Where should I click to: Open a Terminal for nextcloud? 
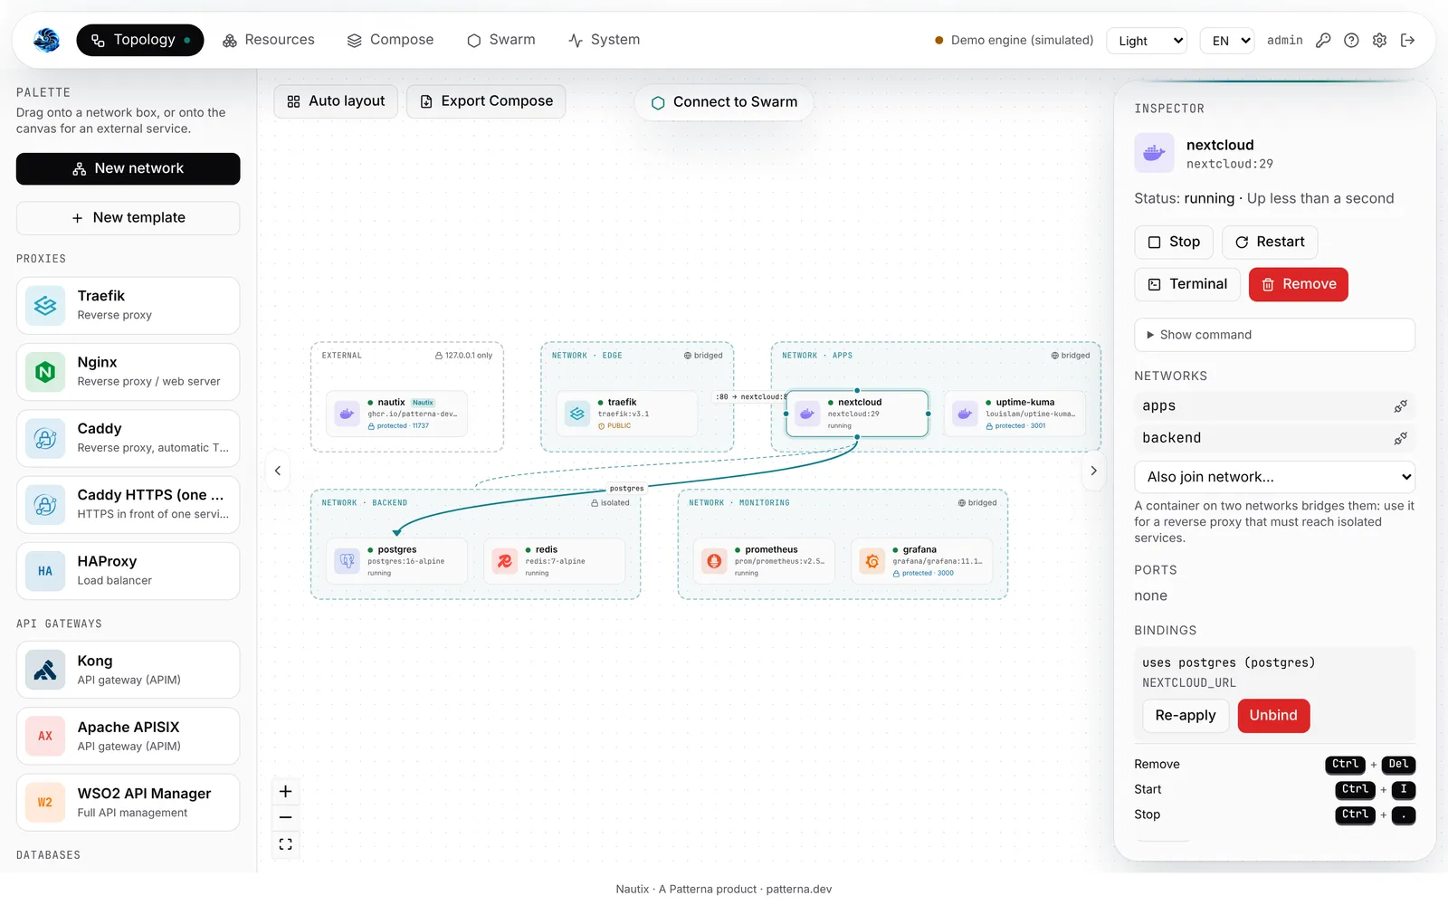tap(1187, 284)
